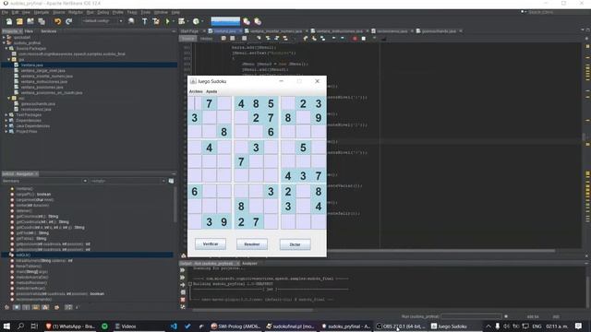Viewport: 591px width, 332px height.
Task: Open the Archivo menu in Juego Sudoku
Action: point(196,91)
